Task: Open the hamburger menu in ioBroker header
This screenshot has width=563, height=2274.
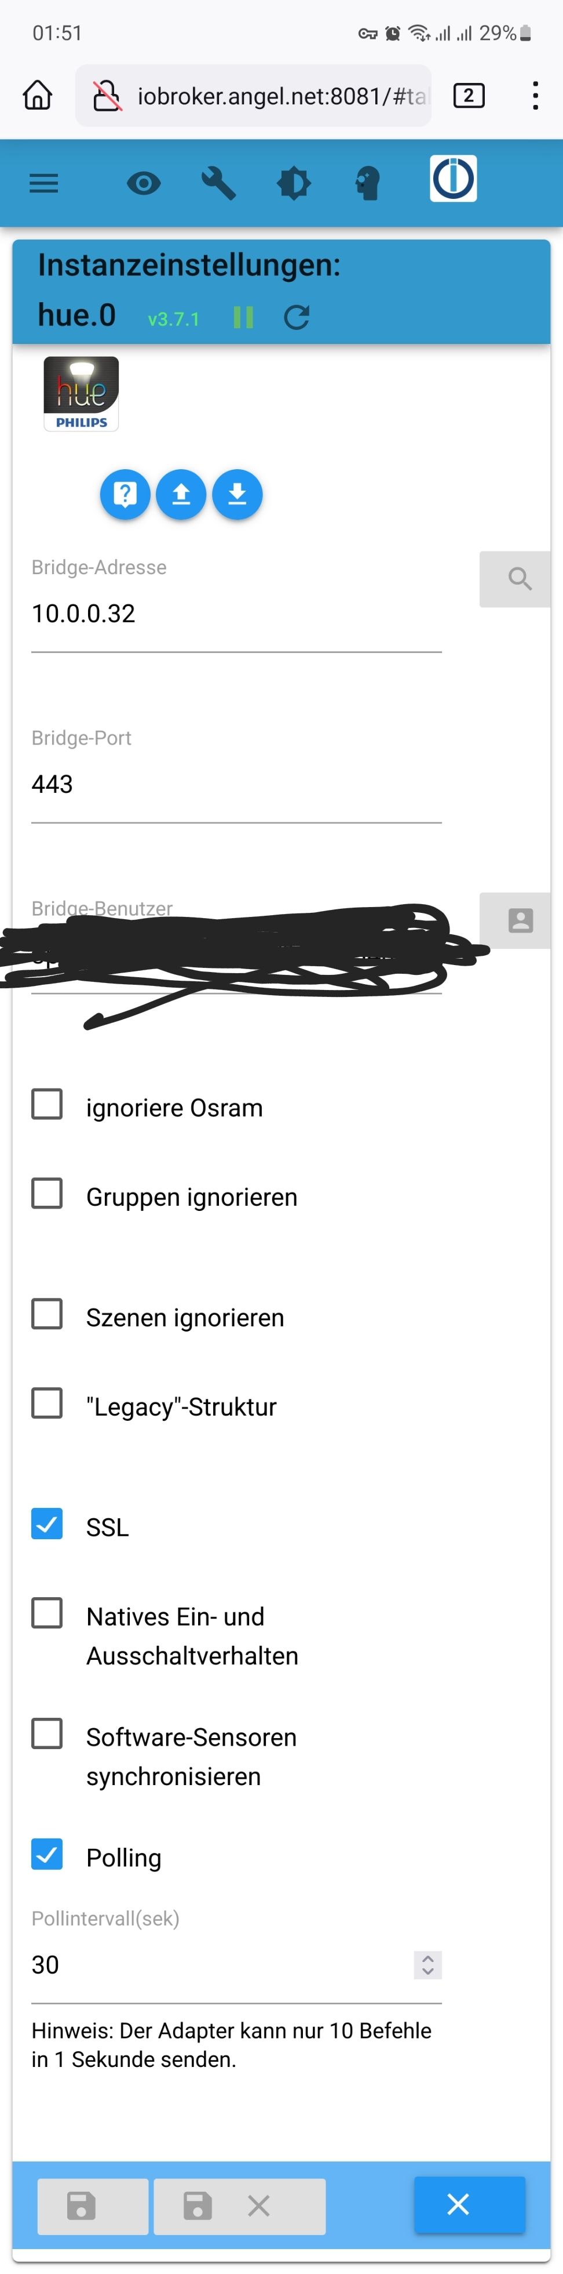Action: click(x=43, y=183)
